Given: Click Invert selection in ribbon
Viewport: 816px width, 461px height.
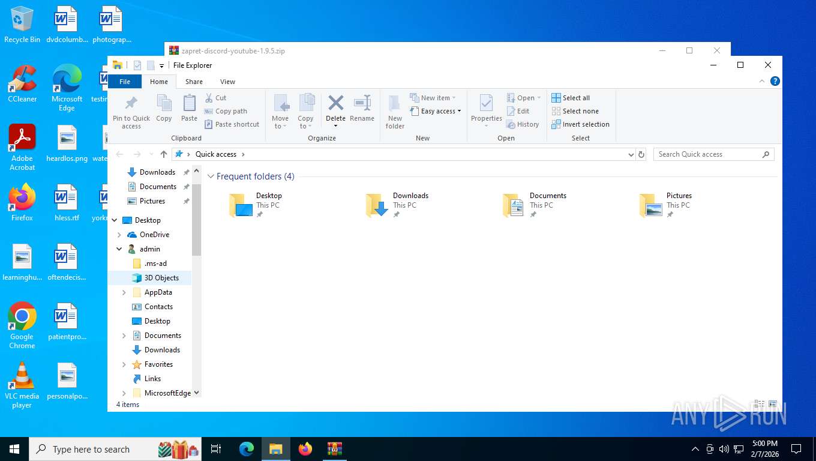Looking at the screenshot, I should coord(580,124).
